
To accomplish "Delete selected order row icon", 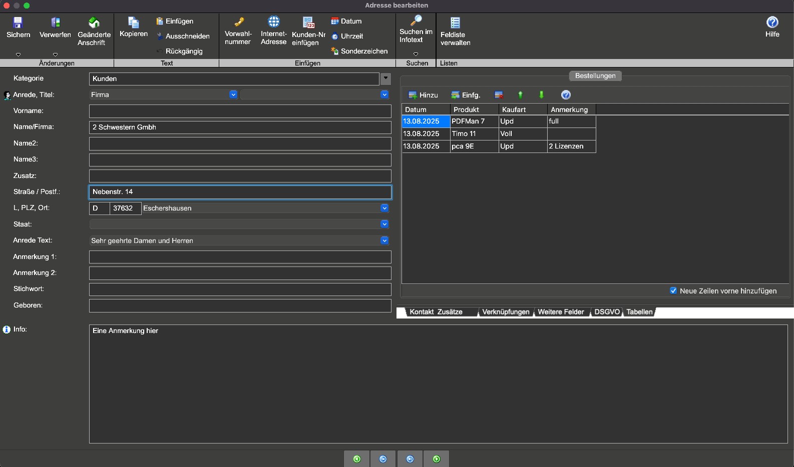I will coord(499,95).
